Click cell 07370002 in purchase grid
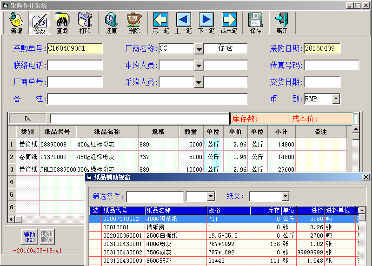The image size is (372, 266). (58, 157)
